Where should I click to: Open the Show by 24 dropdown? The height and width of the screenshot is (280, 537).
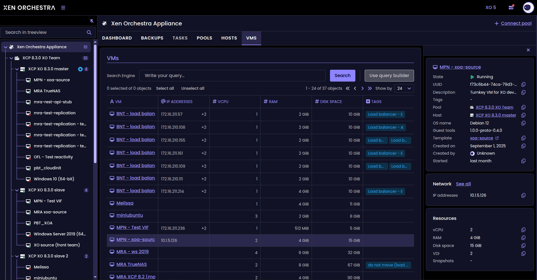[404, 88]
